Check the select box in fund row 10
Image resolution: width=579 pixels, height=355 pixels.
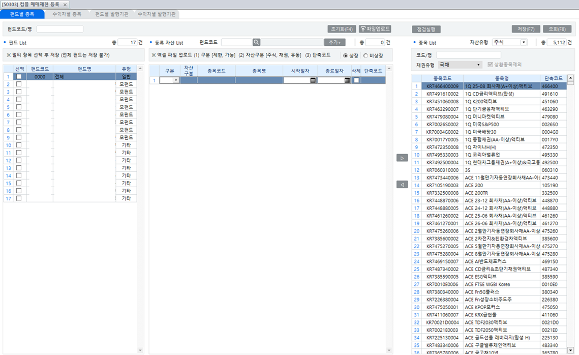click(x=19, y=145)
